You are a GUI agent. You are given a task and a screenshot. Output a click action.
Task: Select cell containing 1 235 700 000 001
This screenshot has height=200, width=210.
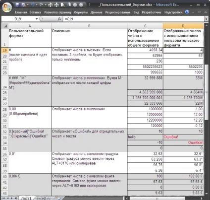[145, 98]
